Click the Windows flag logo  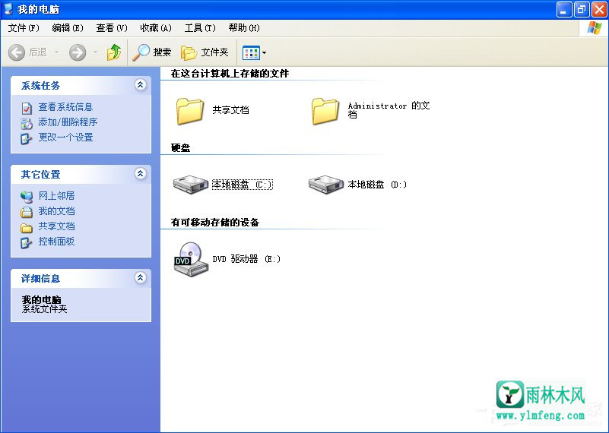coord(595,28)
